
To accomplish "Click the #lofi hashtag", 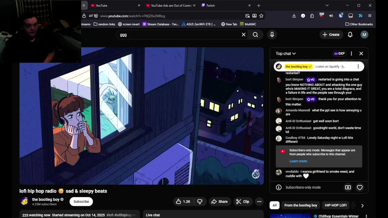I will (110, 215).
